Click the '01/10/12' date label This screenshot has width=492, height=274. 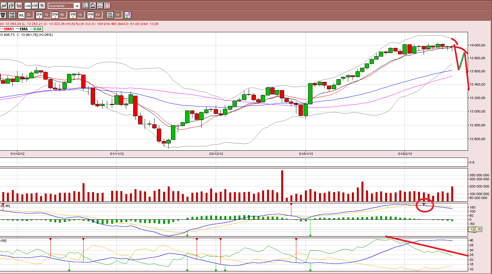click(17, 154)
